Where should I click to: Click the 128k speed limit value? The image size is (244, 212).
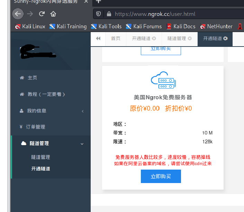(x=207, y=142)
